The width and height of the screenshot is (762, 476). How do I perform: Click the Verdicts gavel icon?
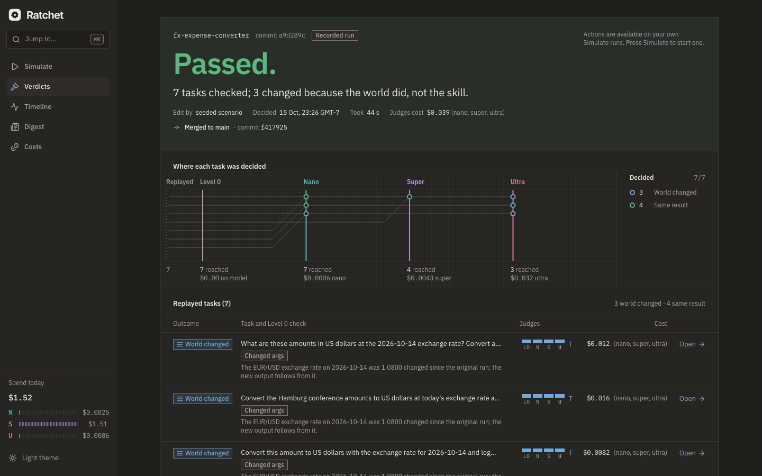15,87
